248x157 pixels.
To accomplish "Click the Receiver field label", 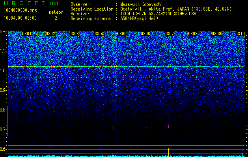I will (x=80, y=14).
